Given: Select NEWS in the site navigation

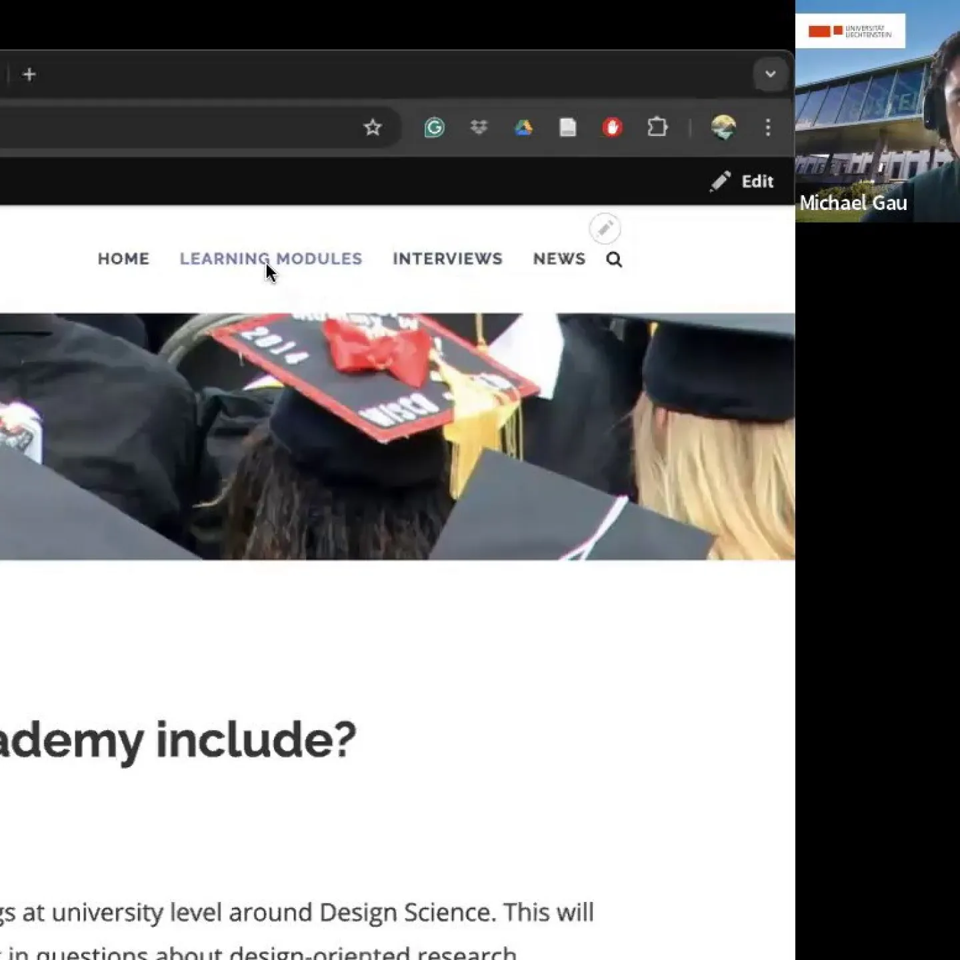Looking at the screenshot, I should pos(559,259).
